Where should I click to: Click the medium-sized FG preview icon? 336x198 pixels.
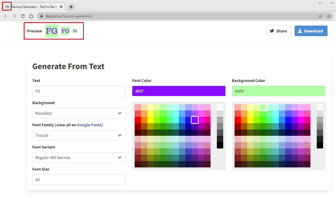[65, 31]
